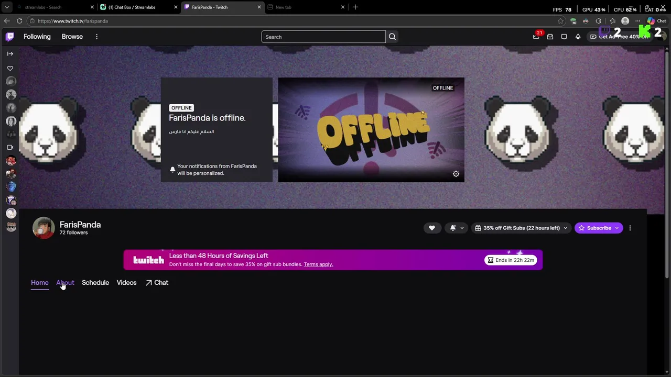Open browser tab search dropdown arrow

pyautogui.click(x=7, y=7)
